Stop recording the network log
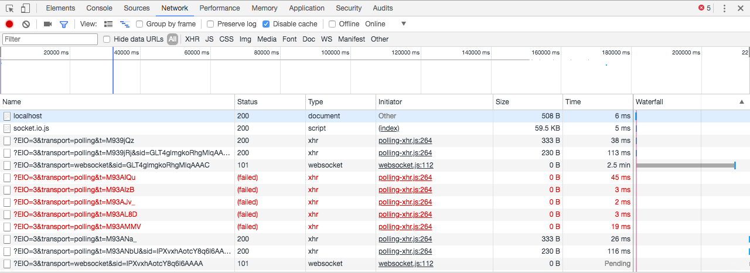 click(x=9, y=24)
